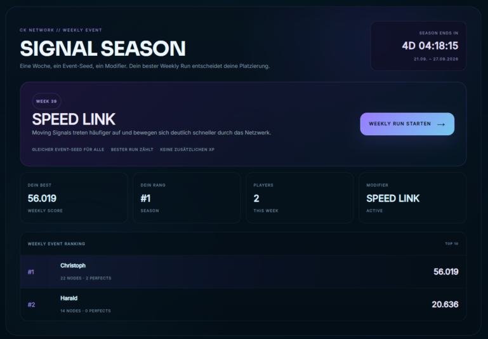Click the Modifier SPEED LINK card value
The image size is (488, 339).
click(393, 198)
